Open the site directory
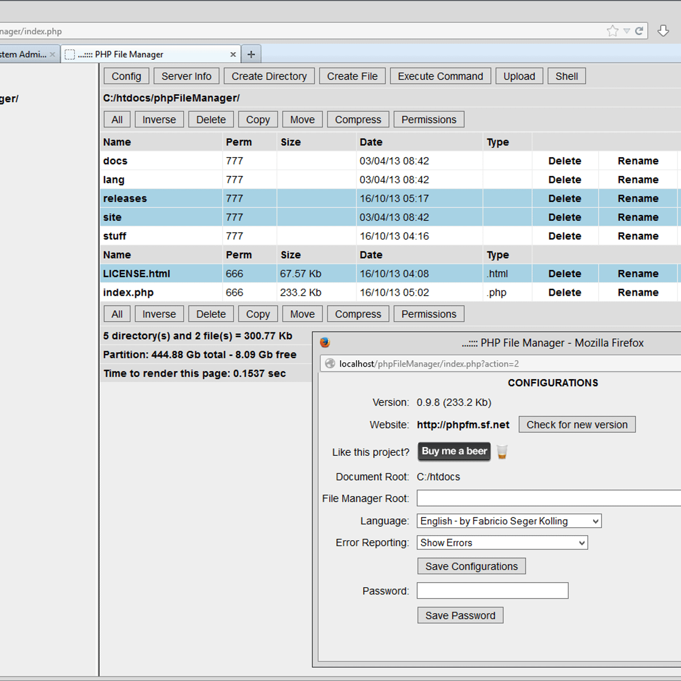This screenshot has width=681, height=681. [112, 217]
